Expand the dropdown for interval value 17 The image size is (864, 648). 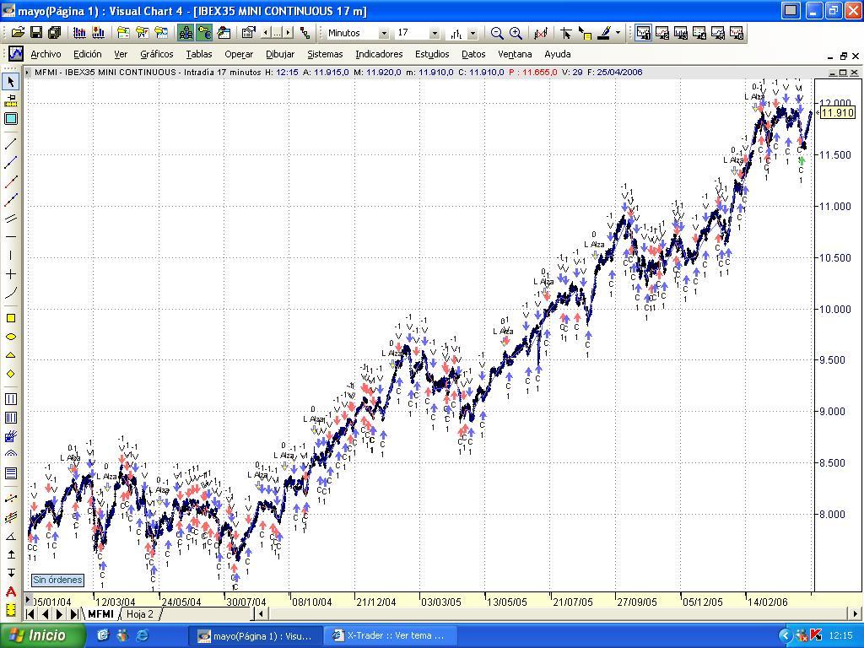pyautogui.click(x=435, y=33)
